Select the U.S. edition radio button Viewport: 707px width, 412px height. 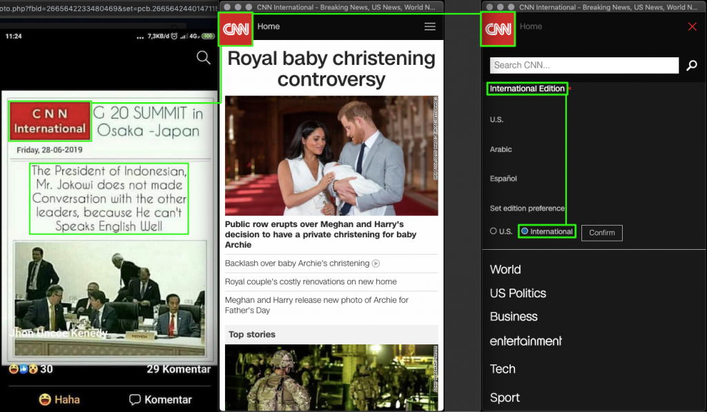493,232
